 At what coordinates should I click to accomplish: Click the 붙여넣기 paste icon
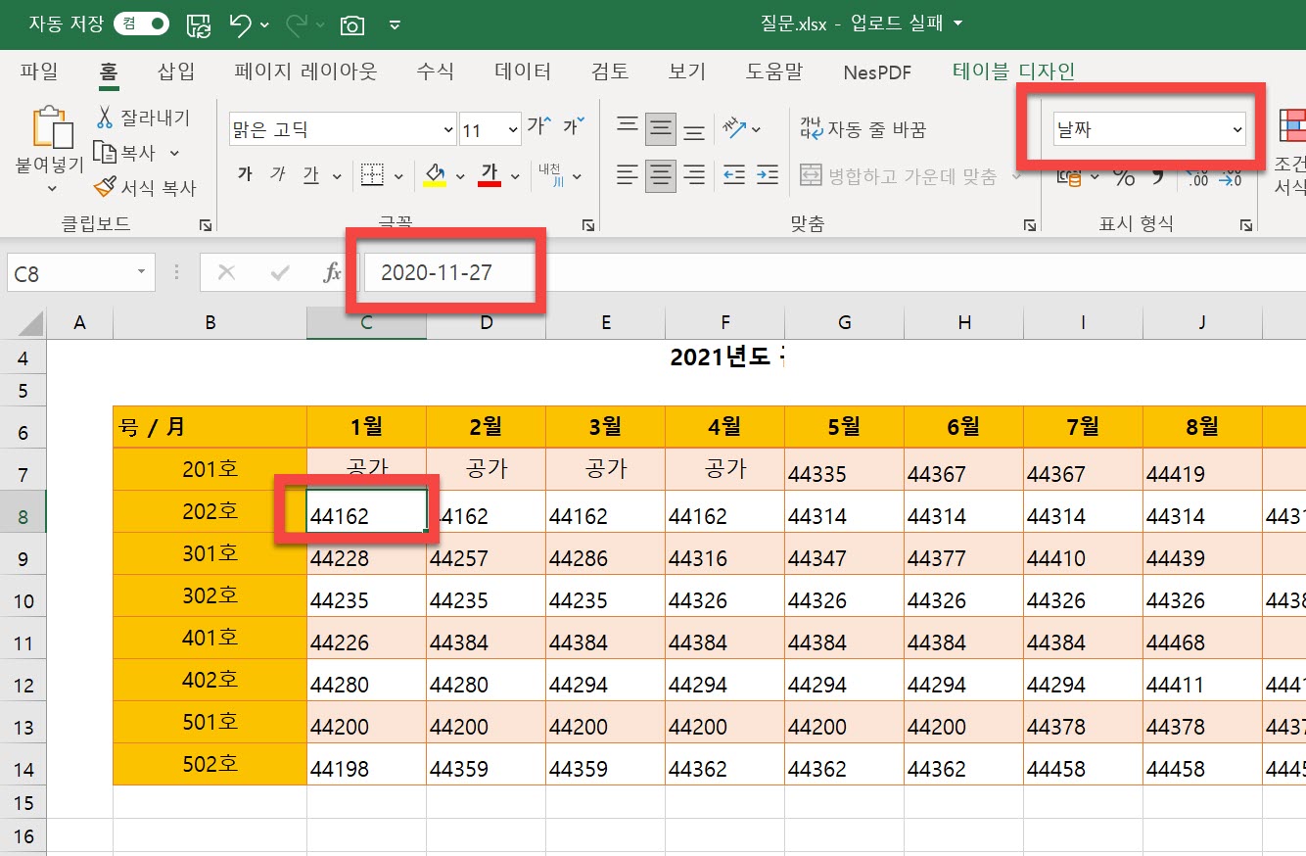click(51, 128)
